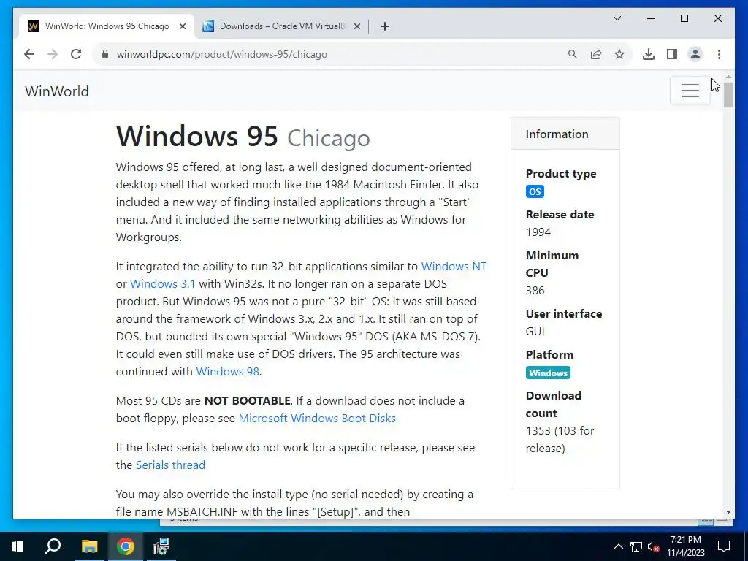Click the Information panel header

[x=565, y=134]
